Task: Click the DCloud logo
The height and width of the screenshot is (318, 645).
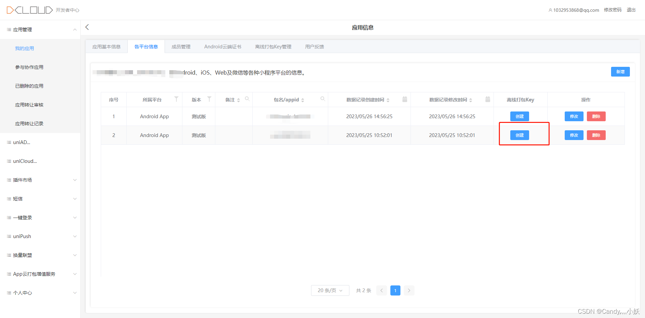Action: (30, 10)
